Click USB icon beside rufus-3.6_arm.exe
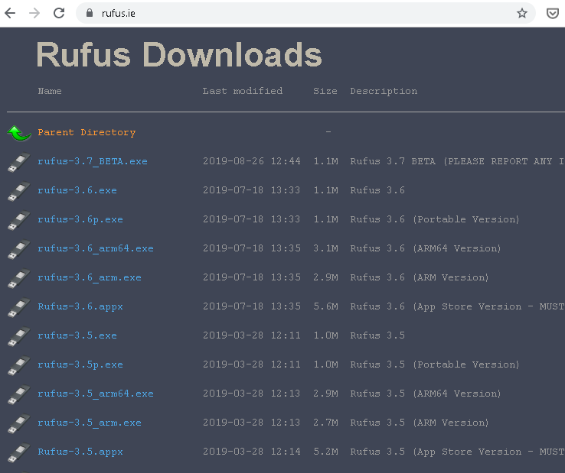 point(18,278)
